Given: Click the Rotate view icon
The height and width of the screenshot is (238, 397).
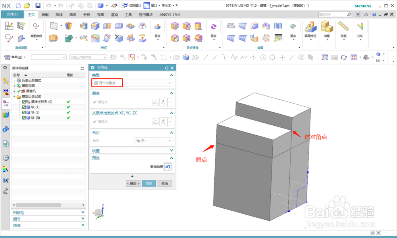Looking at the screenshot, I should (343, 58).
